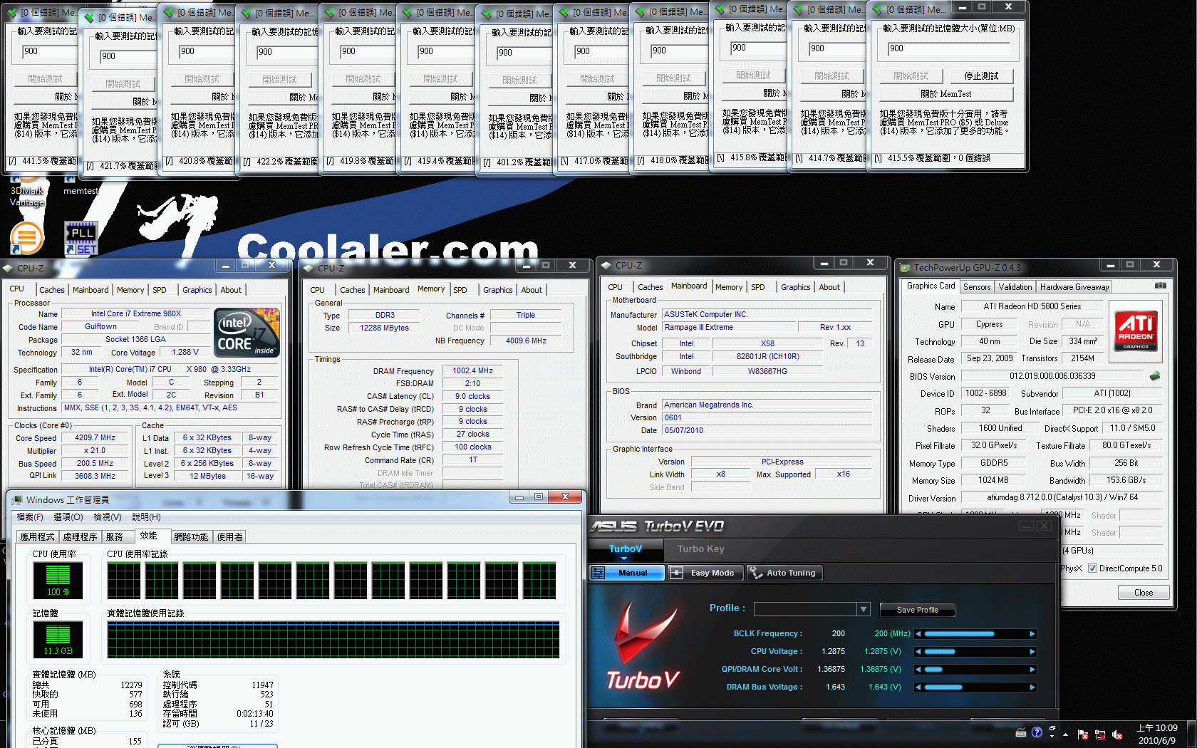Start TurboV Auto Tuning
The image size is (1197, 748).
pos(784,573)
